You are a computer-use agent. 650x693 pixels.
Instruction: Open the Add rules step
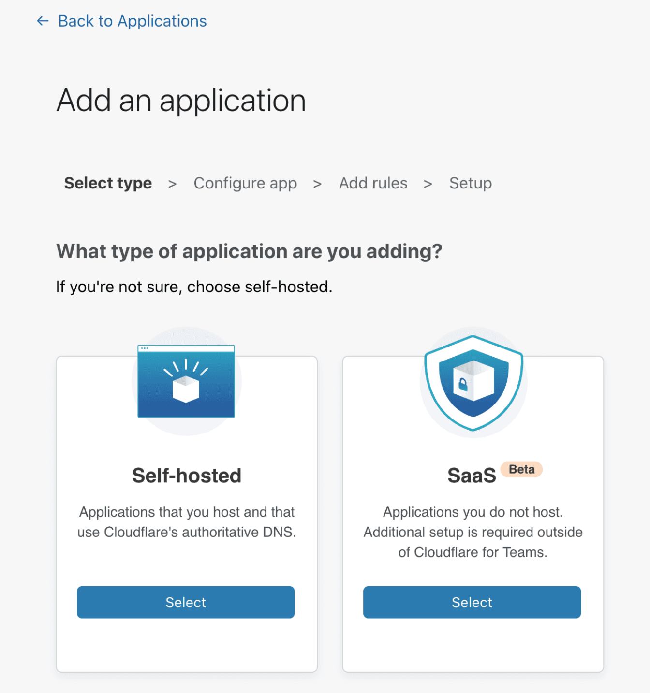coord(373,183)
